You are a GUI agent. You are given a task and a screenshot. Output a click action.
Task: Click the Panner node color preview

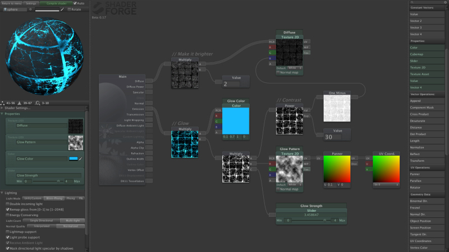pos(337,169)
